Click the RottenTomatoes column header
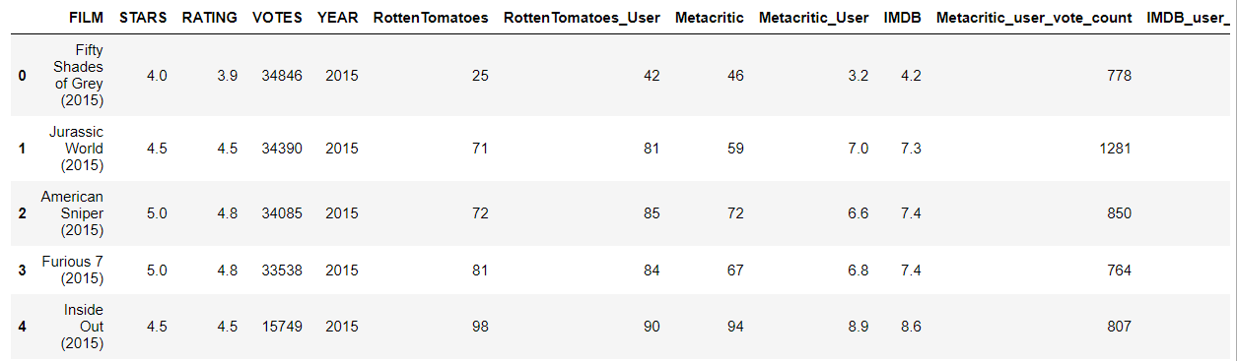Viewport: 1237px width, 361px height. [x=431, y=18]
